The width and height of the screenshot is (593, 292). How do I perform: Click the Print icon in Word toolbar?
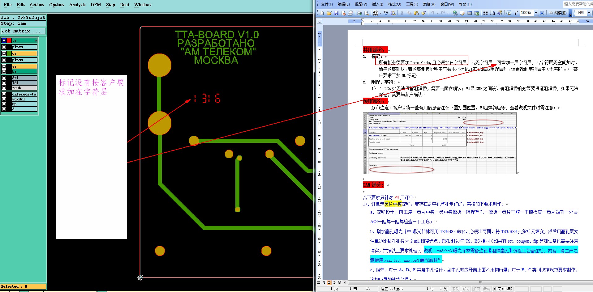point(359,13)
